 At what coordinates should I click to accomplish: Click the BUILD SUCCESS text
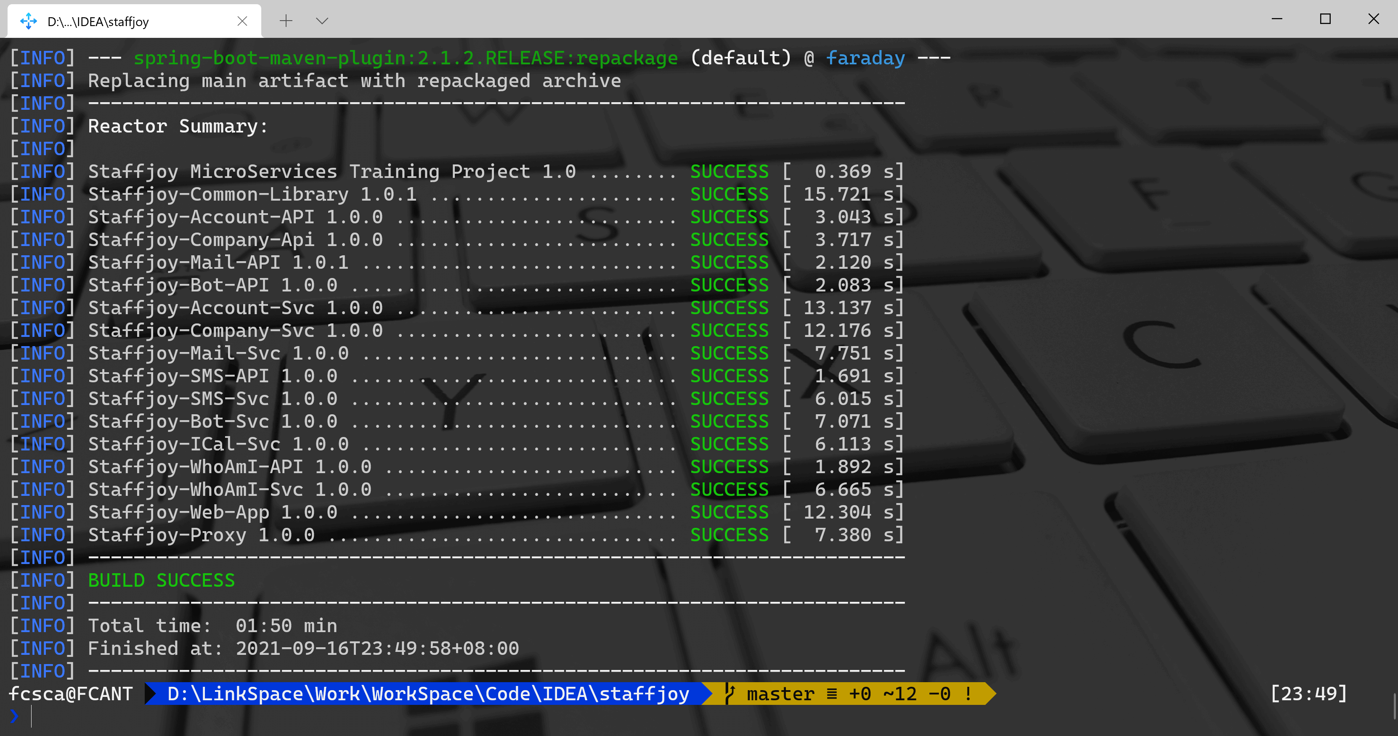click(x=161, y=580)
